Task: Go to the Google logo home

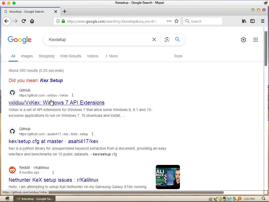Action: (19, 40)
